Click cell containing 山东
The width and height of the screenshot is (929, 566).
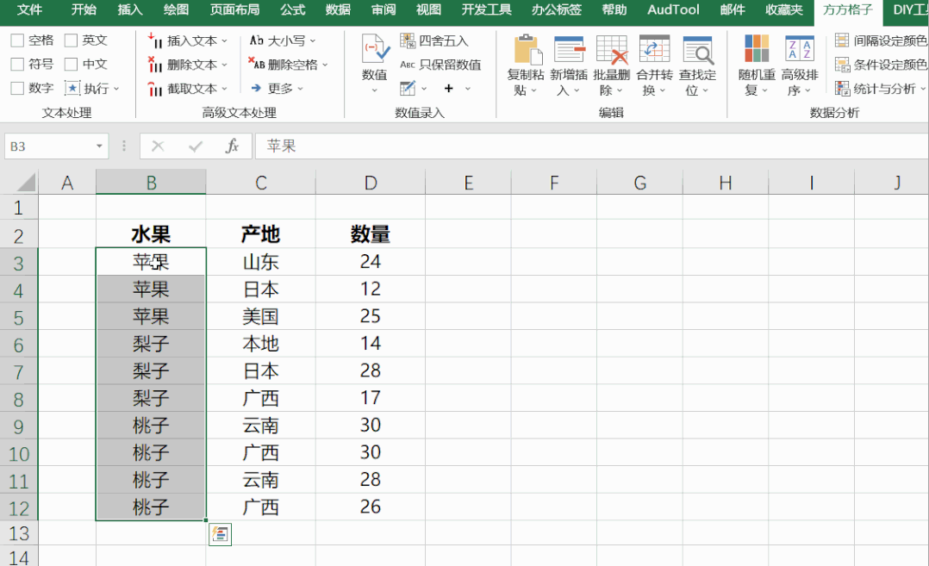click(260, 262)
